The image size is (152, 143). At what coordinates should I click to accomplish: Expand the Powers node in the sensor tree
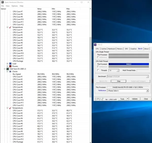pyautogui.click(x=7, y=66)
